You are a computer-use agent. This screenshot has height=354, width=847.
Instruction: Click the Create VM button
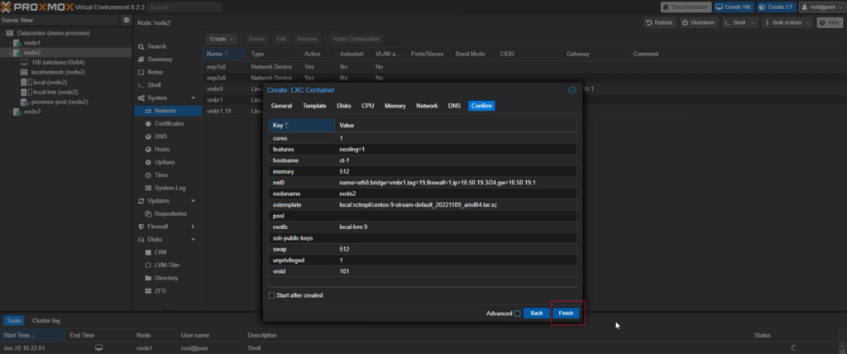tap(735, 7)
